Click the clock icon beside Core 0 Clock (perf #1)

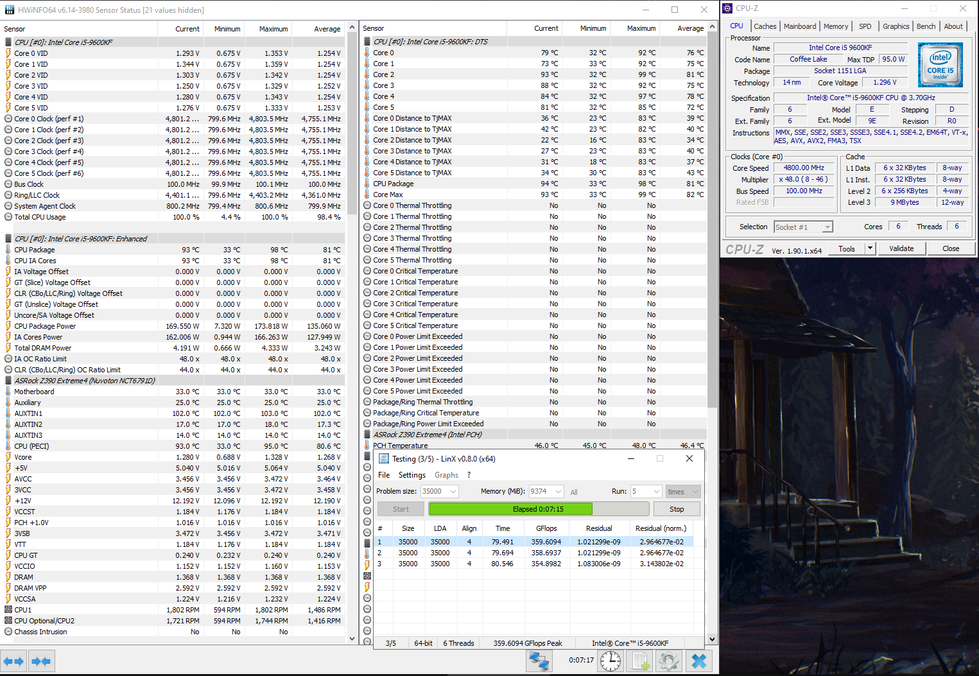pos(8,119)
